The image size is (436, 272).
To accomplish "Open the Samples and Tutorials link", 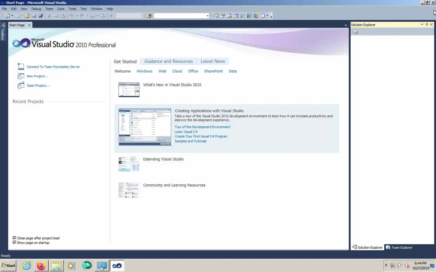I will click(190, 141).
